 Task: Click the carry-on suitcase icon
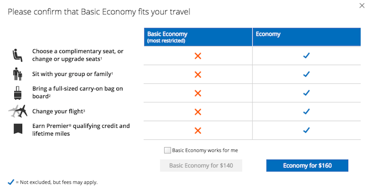pos(17,93)
